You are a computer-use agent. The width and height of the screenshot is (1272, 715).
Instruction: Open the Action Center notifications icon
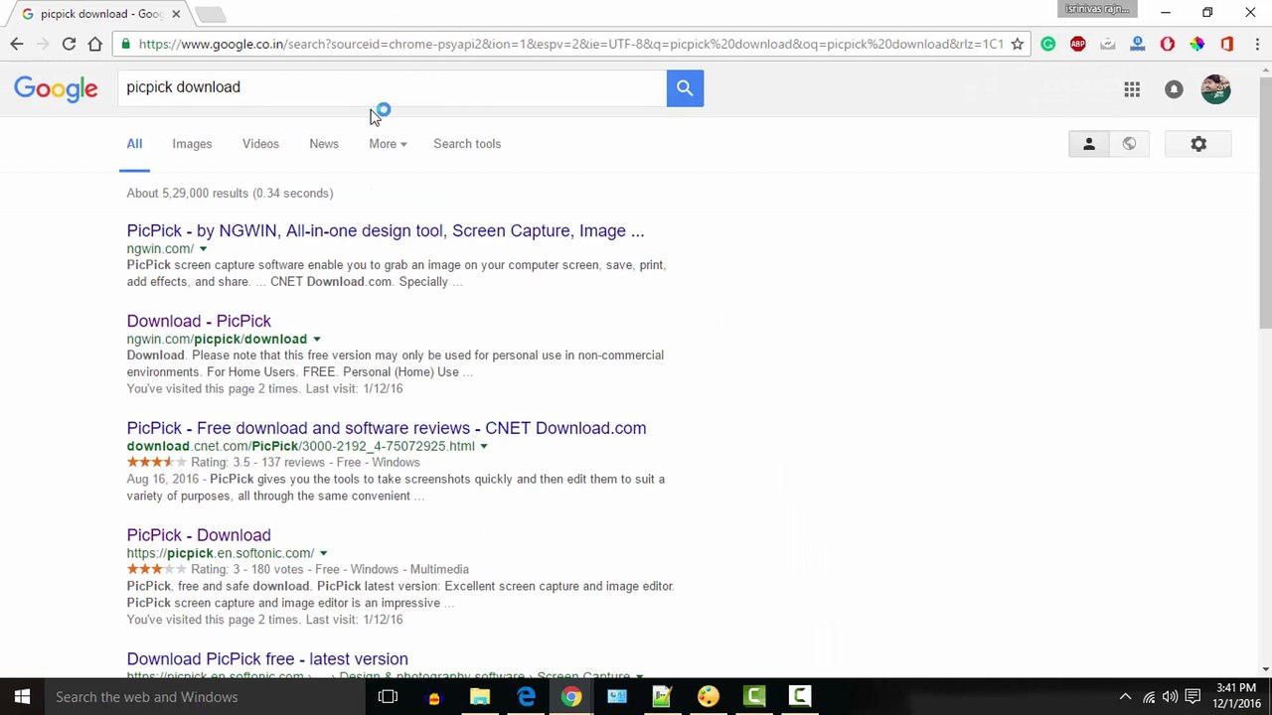[x=1193, y=697]
